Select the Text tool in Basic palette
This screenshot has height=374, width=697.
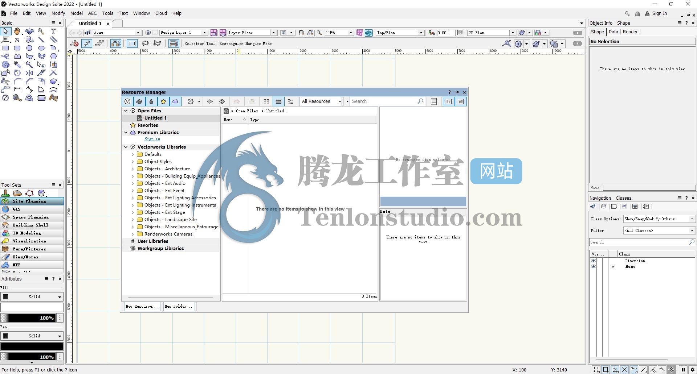click(x=53, y=32)
